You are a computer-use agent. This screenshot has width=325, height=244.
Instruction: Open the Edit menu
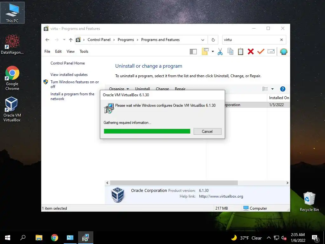58,51
